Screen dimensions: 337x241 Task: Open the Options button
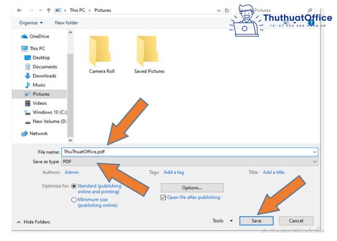(x=192, y=187)
